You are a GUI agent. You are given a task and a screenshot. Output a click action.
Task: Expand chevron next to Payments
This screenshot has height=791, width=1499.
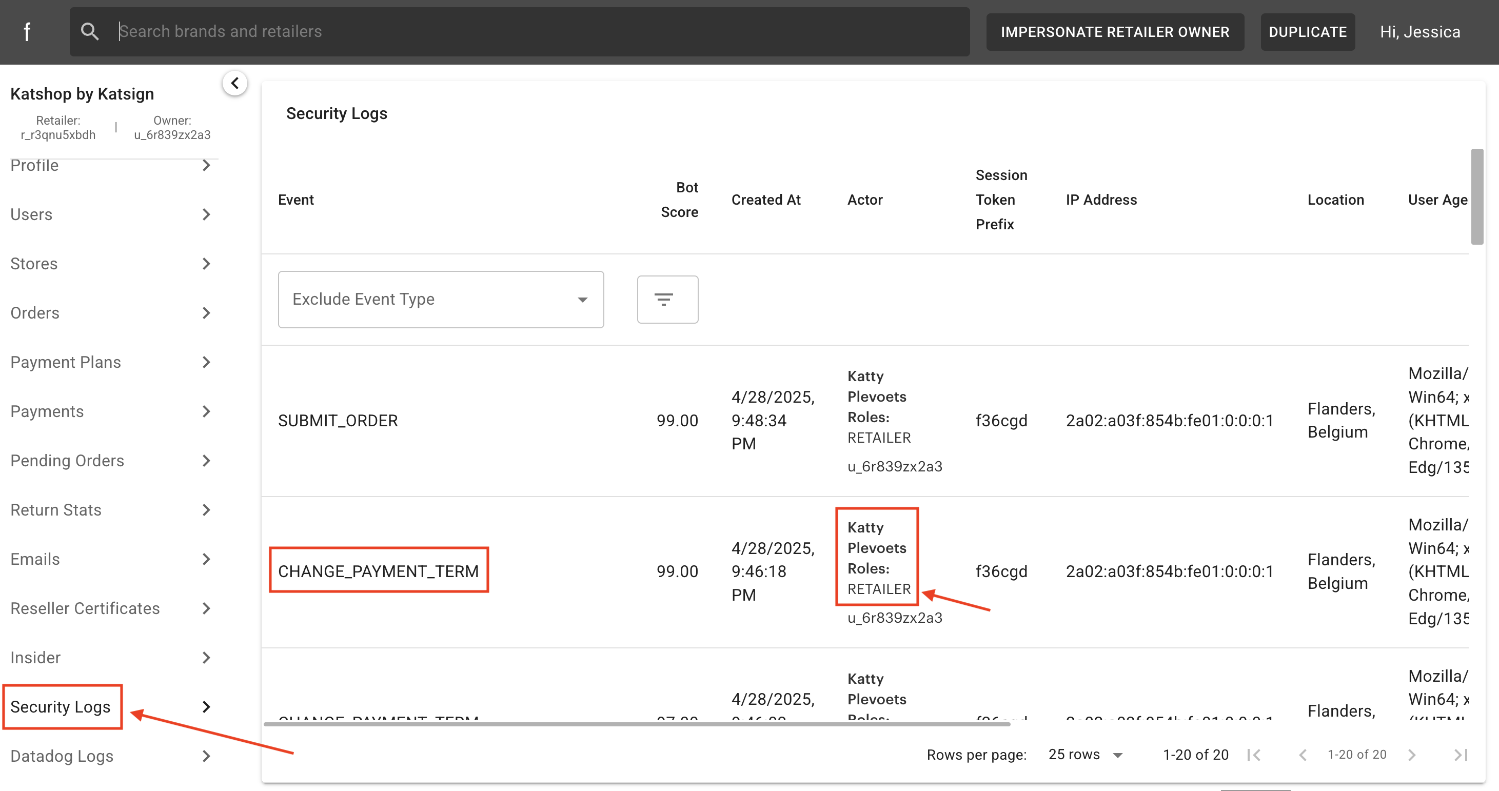206,411
